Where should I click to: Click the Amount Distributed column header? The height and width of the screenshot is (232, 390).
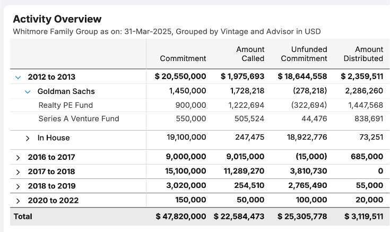pos(363,54)
